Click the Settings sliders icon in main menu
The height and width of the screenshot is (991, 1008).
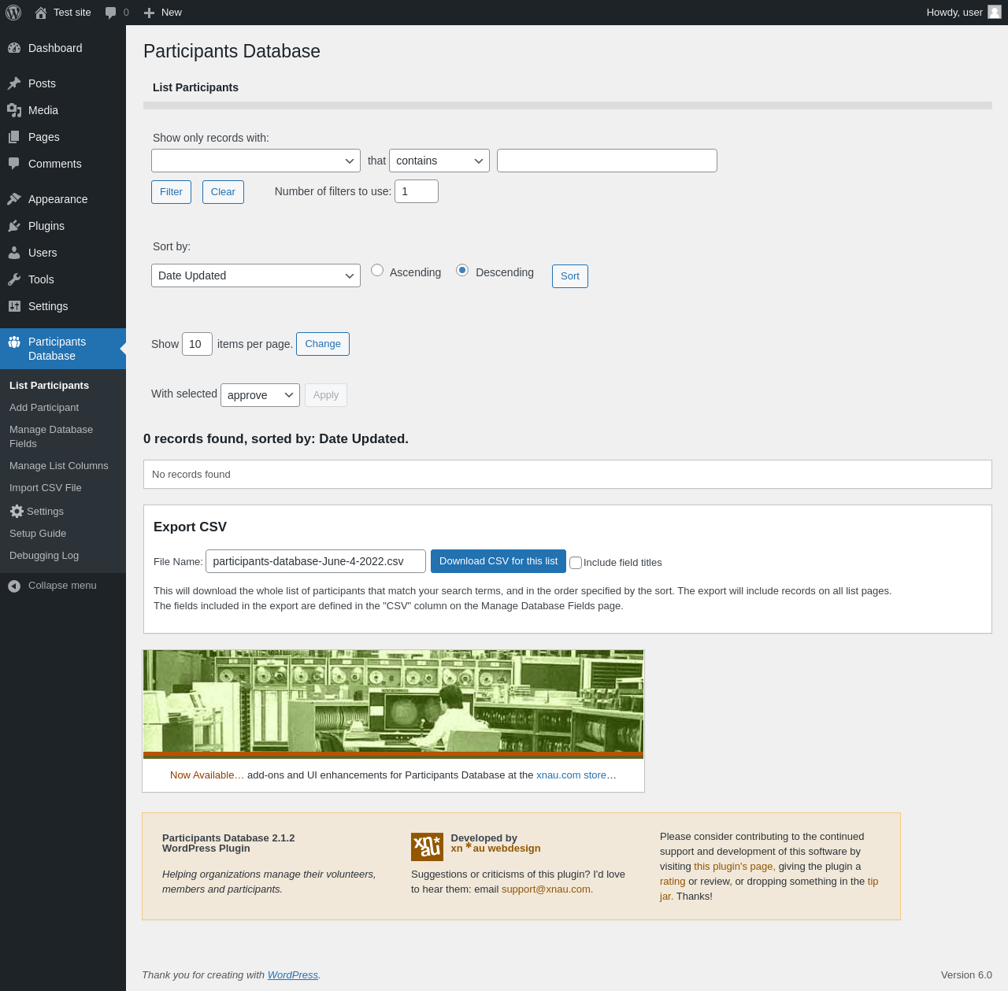[x=14, y=306]
